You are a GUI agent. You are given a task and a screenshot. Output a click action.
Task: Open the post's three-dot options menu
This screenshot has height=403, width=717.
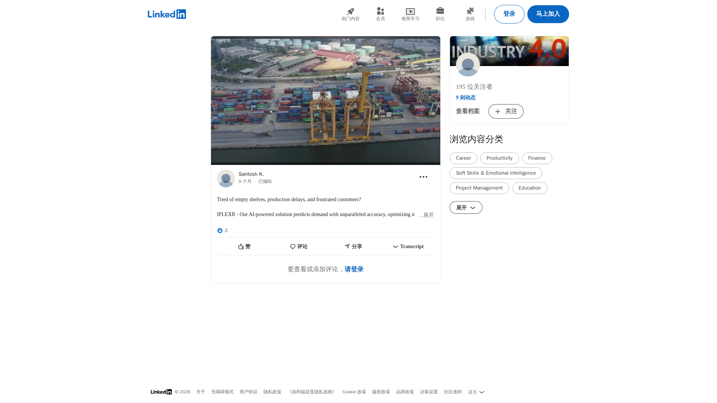click(423, 177)
